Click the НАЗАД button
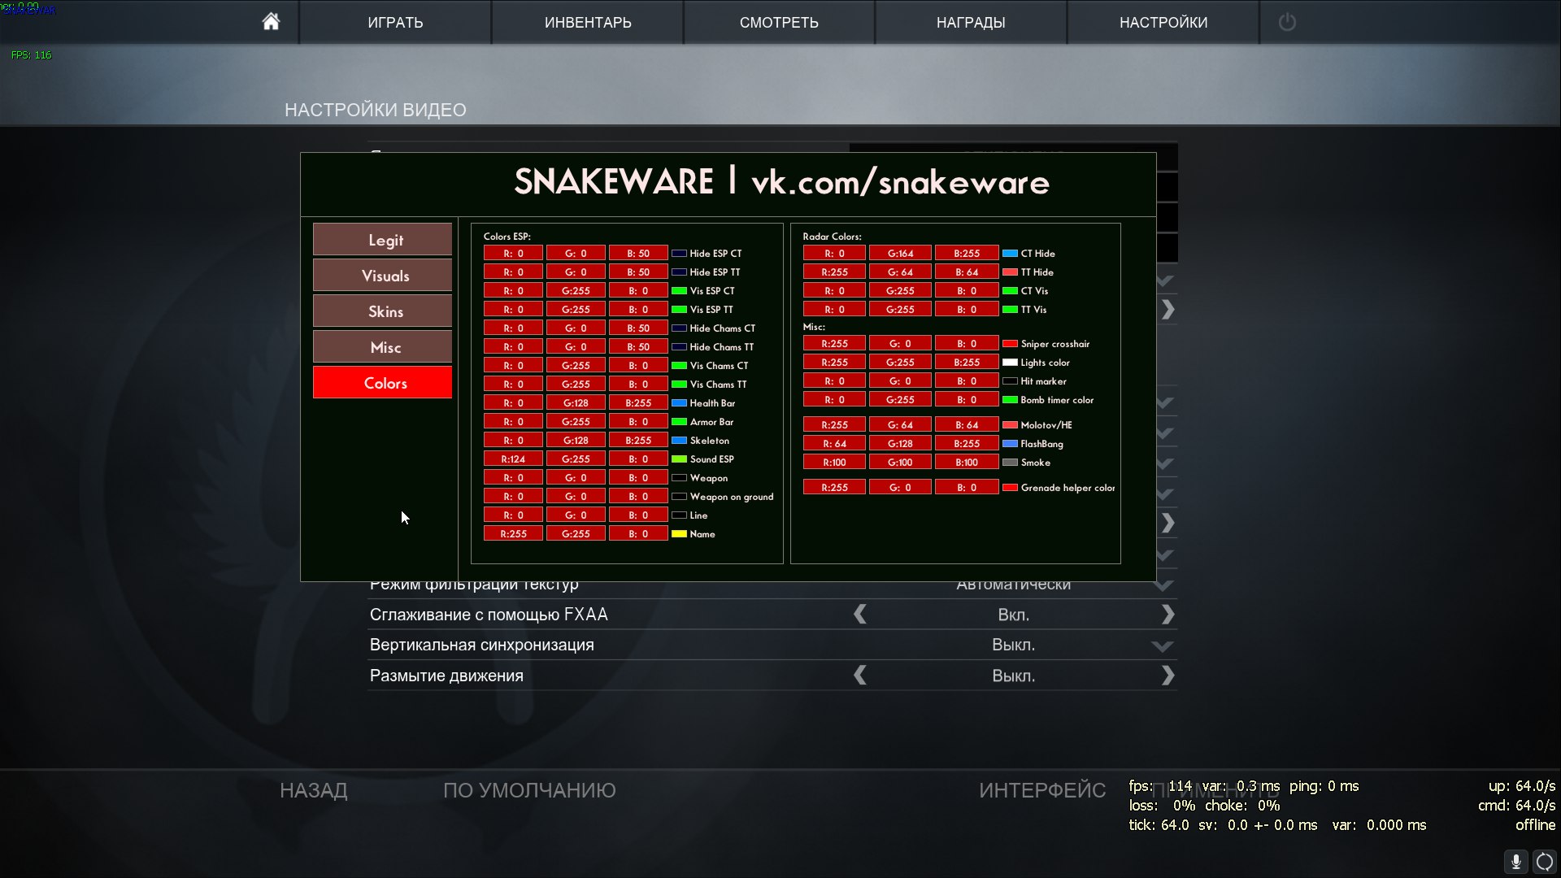1561x878 pixels. point(314,790)
